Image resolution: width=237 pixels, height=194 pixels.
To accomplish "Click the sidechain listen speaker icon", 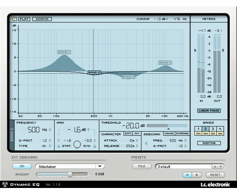I will coord(146,143).
